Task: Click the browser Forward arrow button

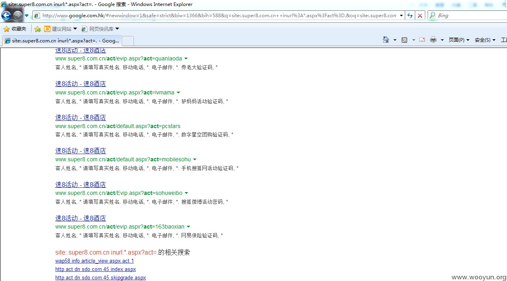Action: [x=18, y=16]
